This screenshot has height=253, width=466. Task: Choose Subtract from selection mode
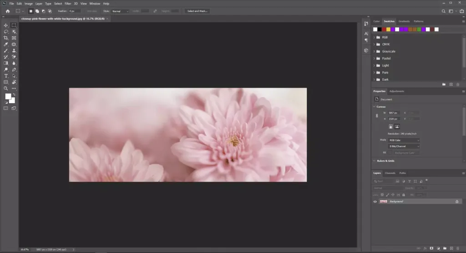pyautogui.click(x=43, y=11)
